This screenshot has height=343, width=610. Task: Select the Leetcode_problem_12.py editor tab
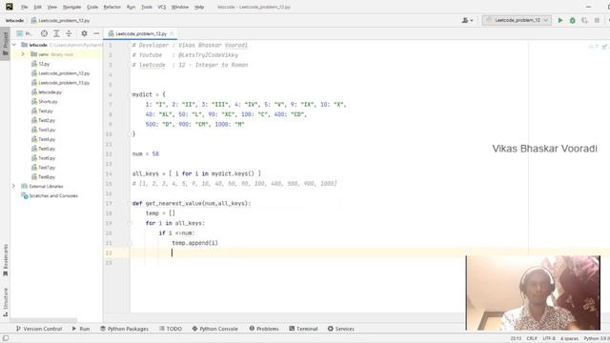[140, 34]
